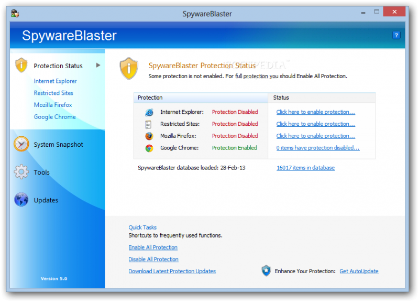Click the blue star shield AutoUpdate icon
Image resolution: width=419 pixels, height=302 pixels.
coord(266,271)
